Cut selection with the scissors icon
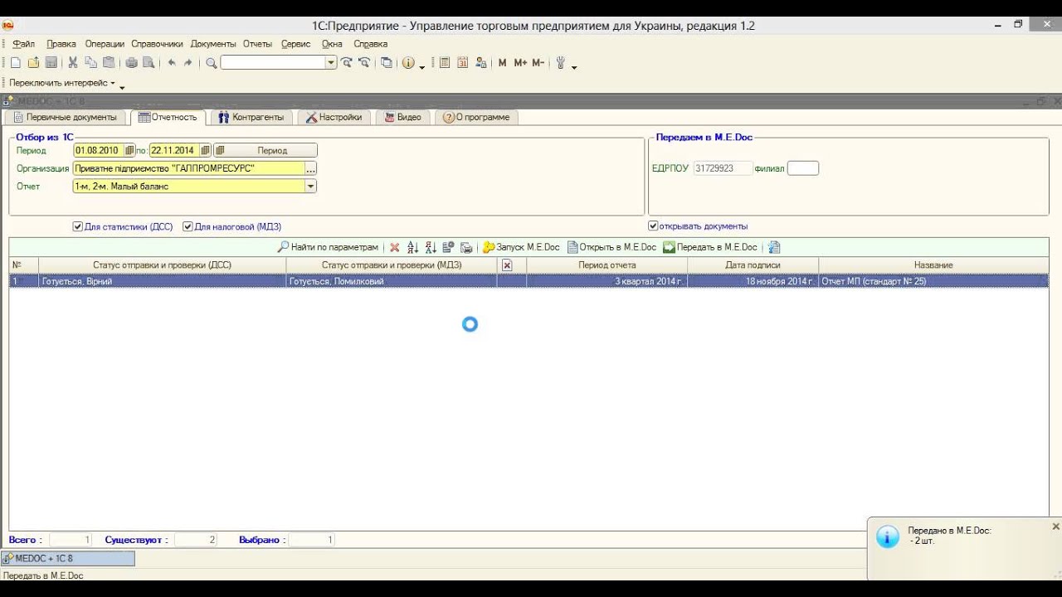Screen dimensions: 1062x597 tap(73, 63)
